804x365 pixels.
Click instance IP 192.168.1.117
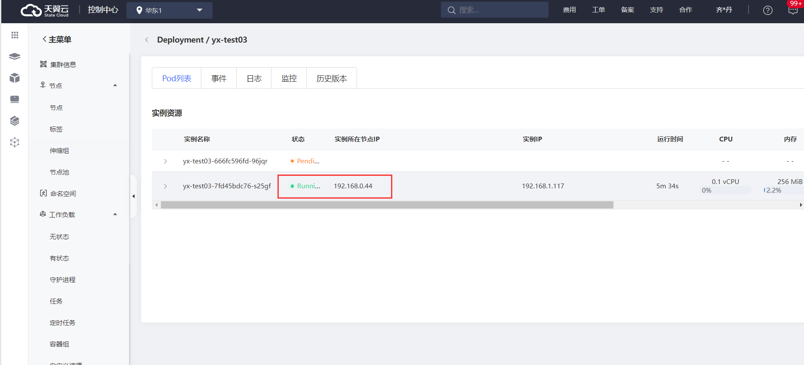[x=543, y=186]
